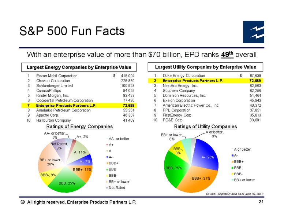Image resolution: width=284 pixels, height=220 pixels.
Task: Click 'Largest Energy Companies by Enterprise Value' header
Action: click(79, 67)
